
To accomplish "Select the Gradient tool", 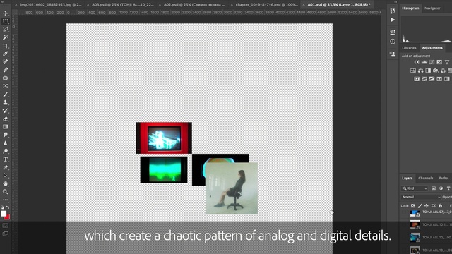I will (x=5, y=127).
